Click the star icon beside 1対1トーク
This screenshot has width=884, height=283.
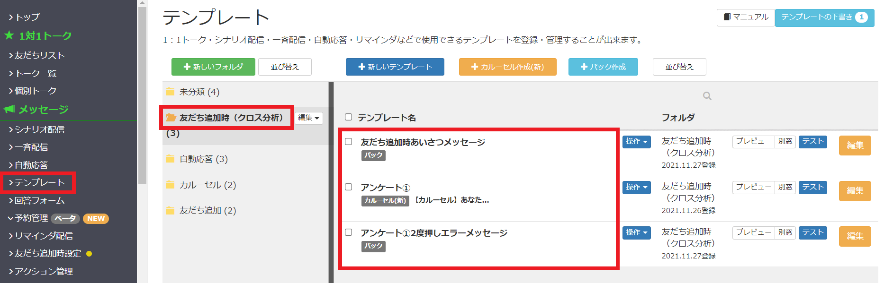pos(9,35)
